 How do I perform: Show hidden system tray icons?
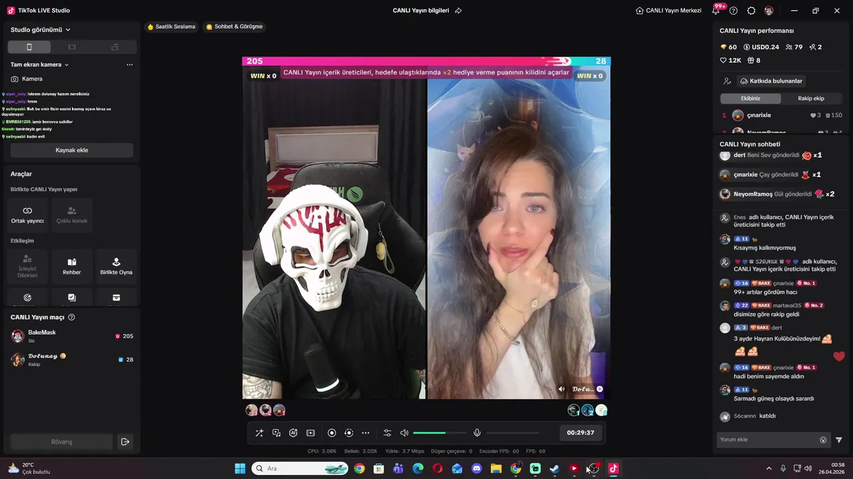point(769,469)
